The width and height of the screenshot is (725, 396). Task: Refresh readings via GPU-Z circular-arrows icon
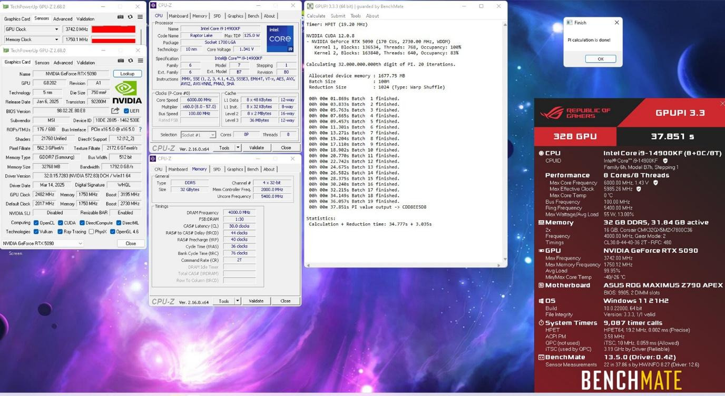click(x=130, y=61)
